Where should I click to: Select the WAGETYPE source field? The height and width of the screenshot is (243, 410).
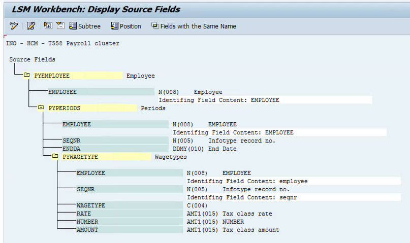[x=130, y=205]
